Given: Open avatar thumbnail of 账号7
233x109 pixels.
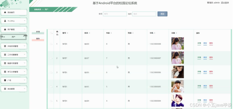Looking at the screenshot, I should [x=178, y=58].
